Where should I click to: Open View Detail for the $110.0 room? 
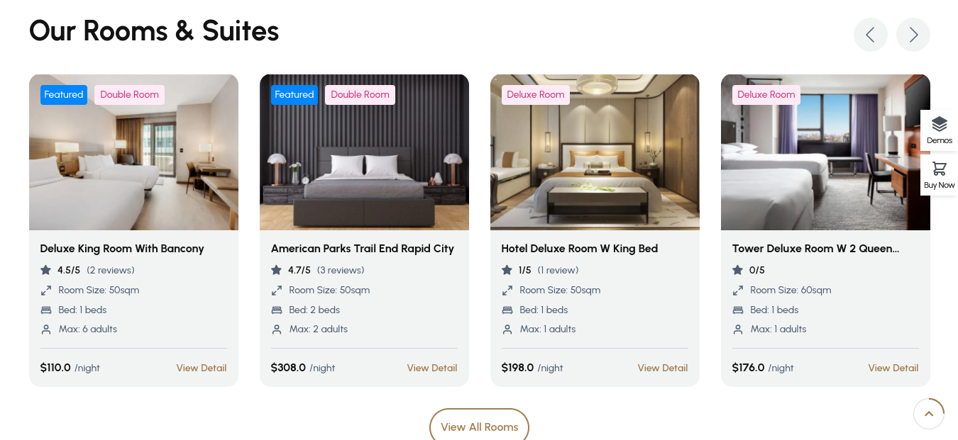[x=202, y=368]
